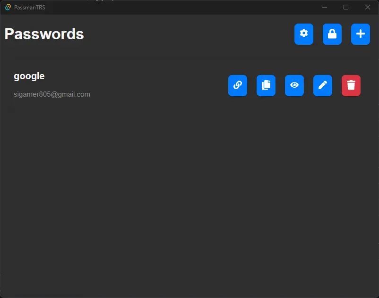The width and height of the screenshot is (379, 298).
Task: Click the PassmanTRS app icon in the title bar
Action: 8,7
